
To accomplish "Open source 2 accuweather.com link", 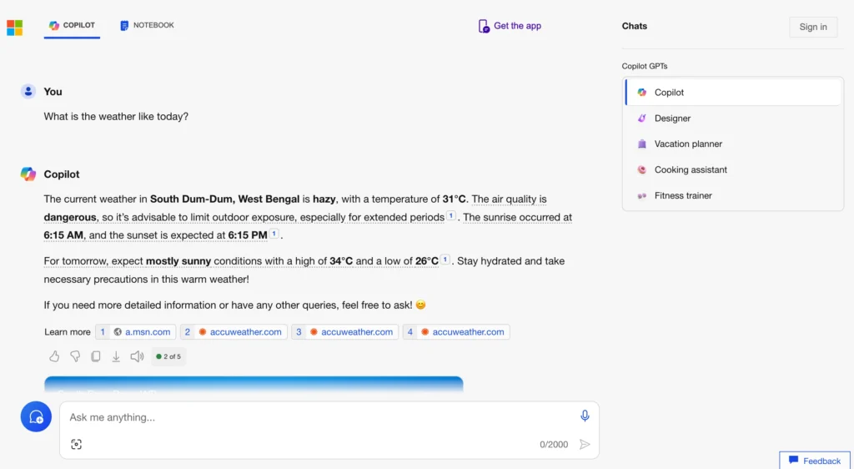I will click(234, 332).
